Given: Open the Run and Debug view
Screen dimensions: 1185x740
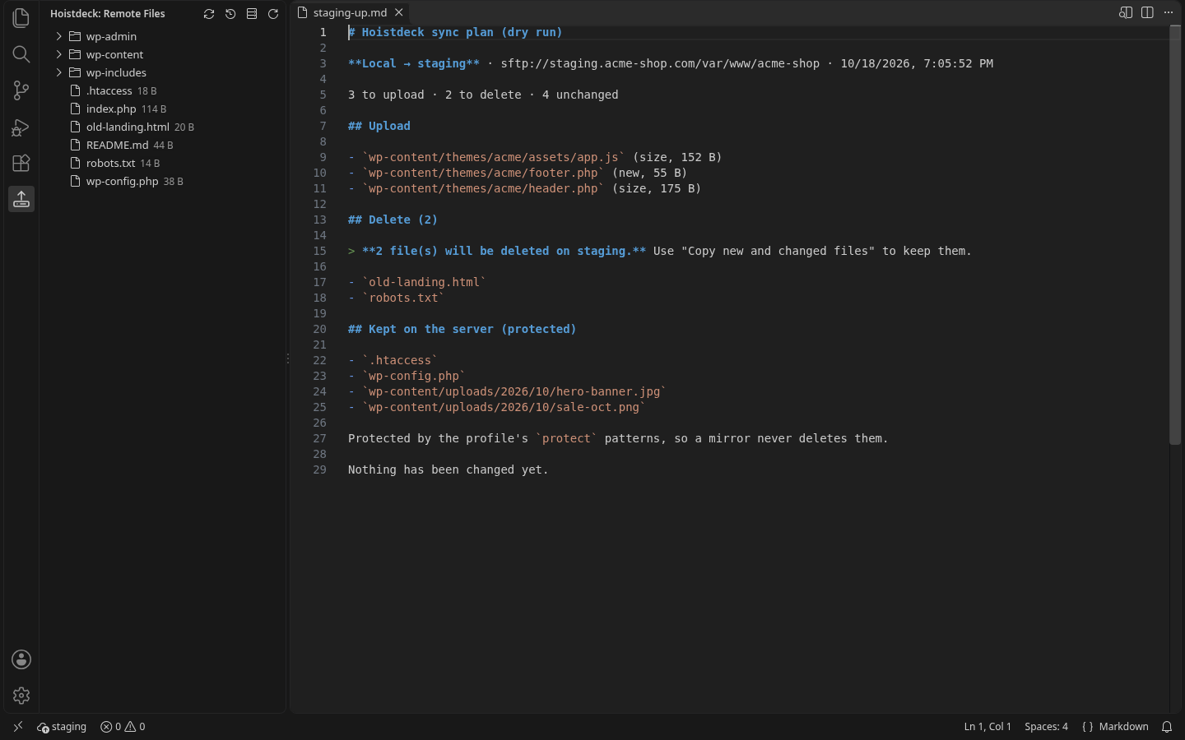Looking at the screenshot, I should pos(21,127).
